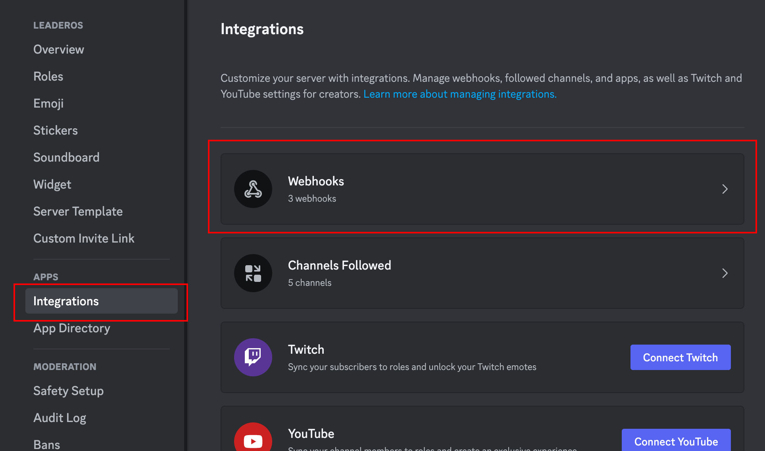Viewport: 765px width, 451px height.
Task: Open the Overview settings page
Action: coord(59,50)
